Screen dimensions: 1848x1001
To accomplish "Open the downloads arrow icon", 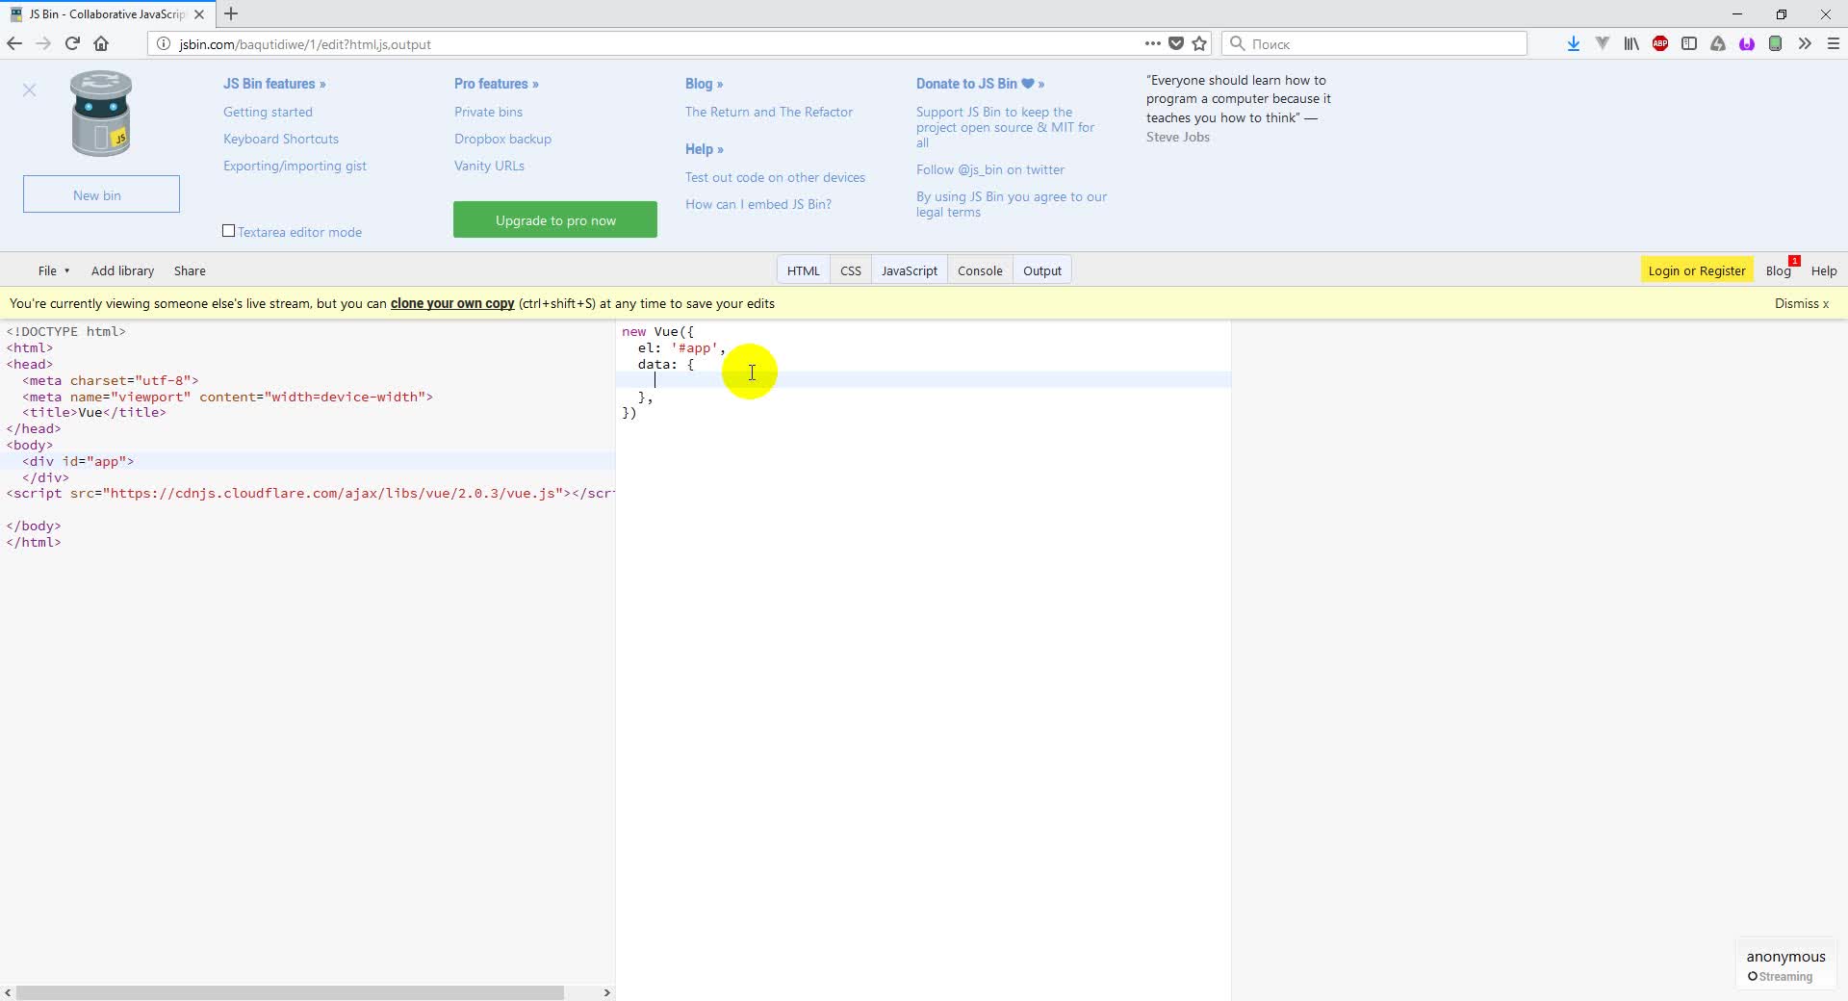I will point(1574,43).
